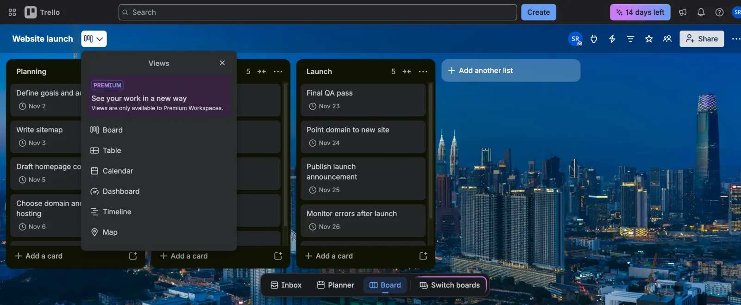Click the Nov 25 due date badge
The image size is (741, 305).
coord(324,190)
